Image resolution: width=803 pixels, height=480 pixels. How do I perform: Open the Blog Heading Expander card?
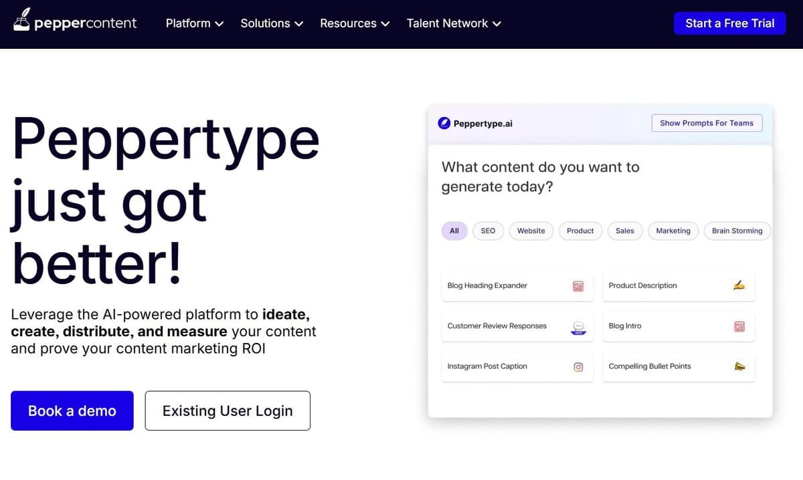point(517,286)
